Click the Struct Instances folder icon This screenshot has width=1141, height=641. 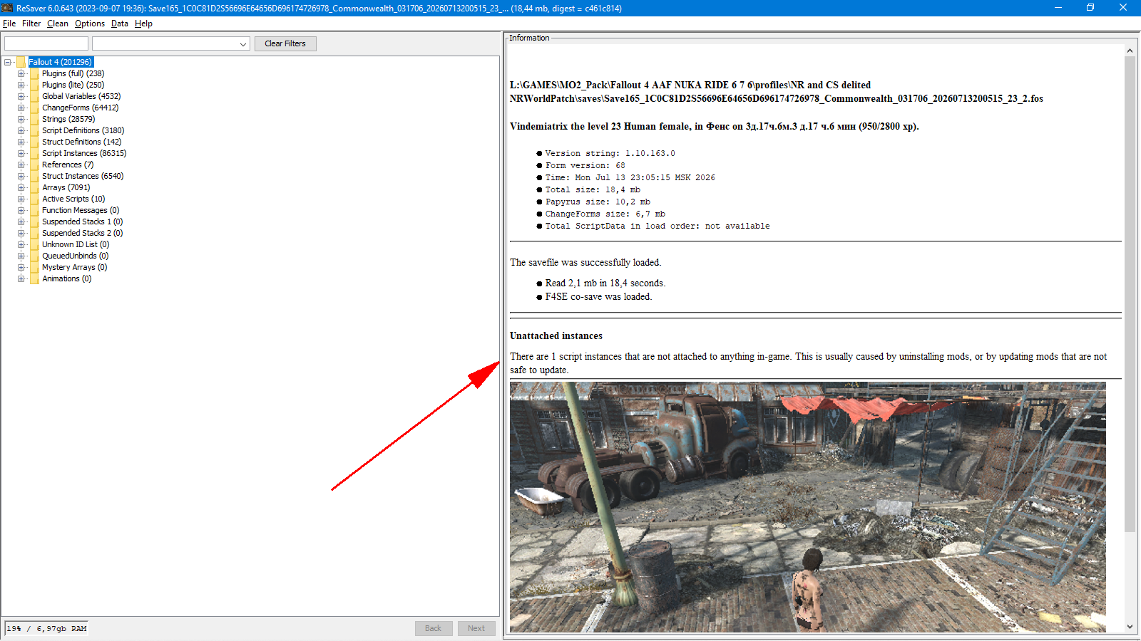point(35,176)
